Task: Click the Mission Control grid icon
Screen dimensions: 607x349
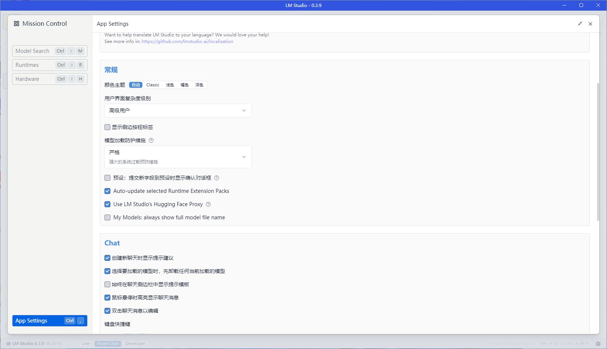Action: (x=17, y=24)
